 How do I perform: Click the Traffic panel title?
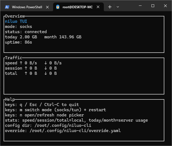[x=14, y=58]
